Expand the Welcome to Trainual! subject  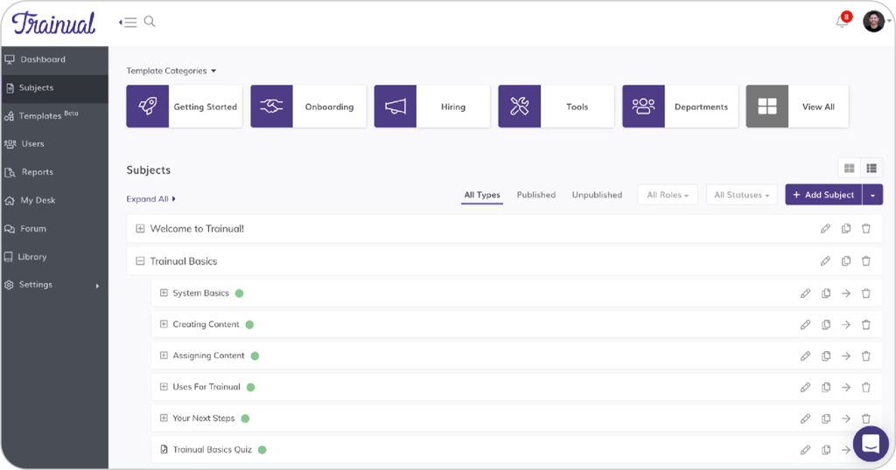tap(140, 229)
